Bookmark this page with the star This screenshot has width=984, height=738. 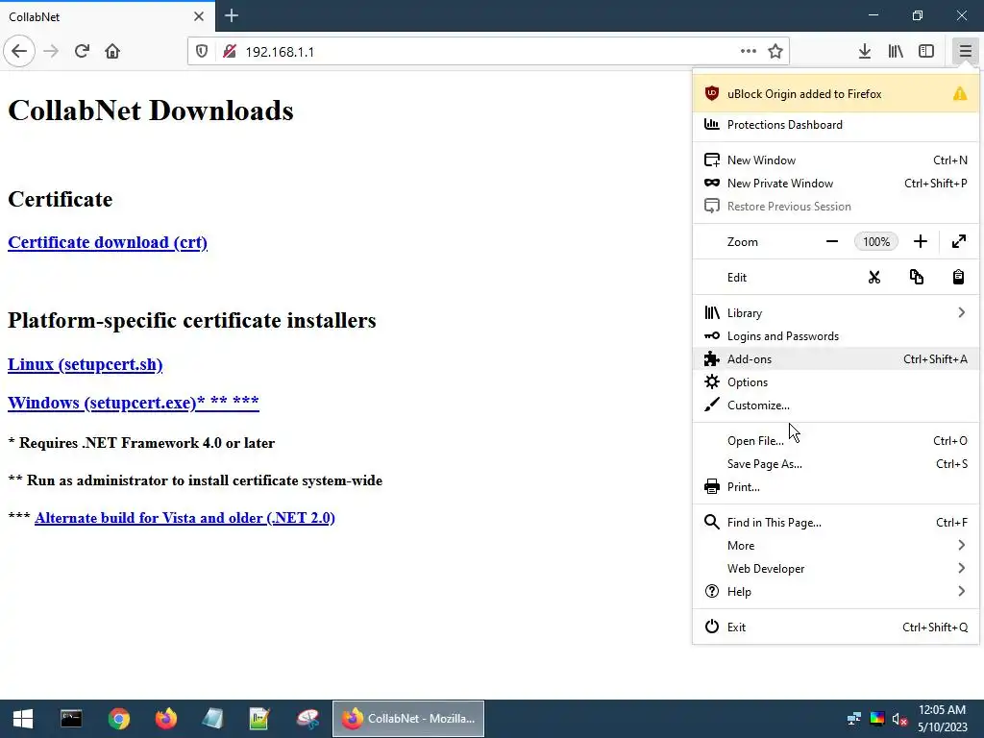point(775,51)
